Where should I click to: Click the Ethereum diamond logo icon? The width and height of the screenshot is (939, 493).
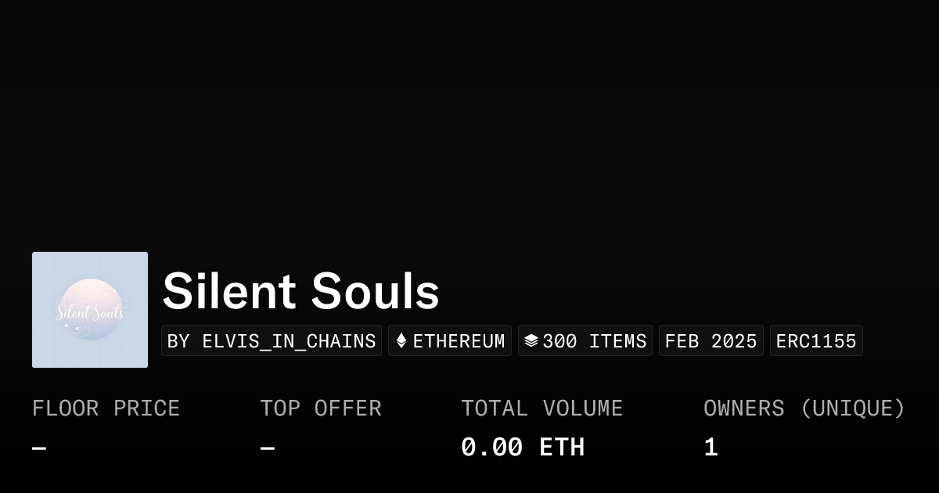[401, 341]
